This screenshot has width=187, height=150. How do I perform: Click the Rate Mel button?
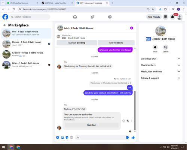pyautogui.click(x=92, y=125)
